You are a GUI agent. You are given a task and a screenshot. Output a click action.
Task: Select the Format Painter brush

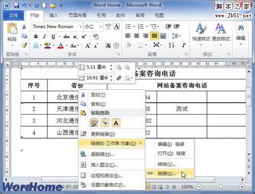24,45
